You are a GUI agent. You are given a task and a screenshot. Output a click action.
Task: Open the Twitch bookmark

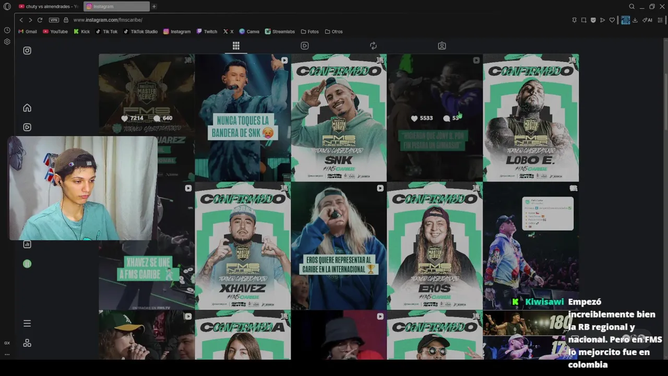(207, 31)
